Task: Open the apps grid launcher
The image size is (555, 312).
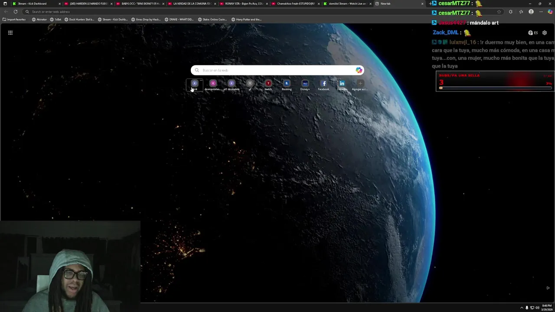Action: click(x=10, y=32)
